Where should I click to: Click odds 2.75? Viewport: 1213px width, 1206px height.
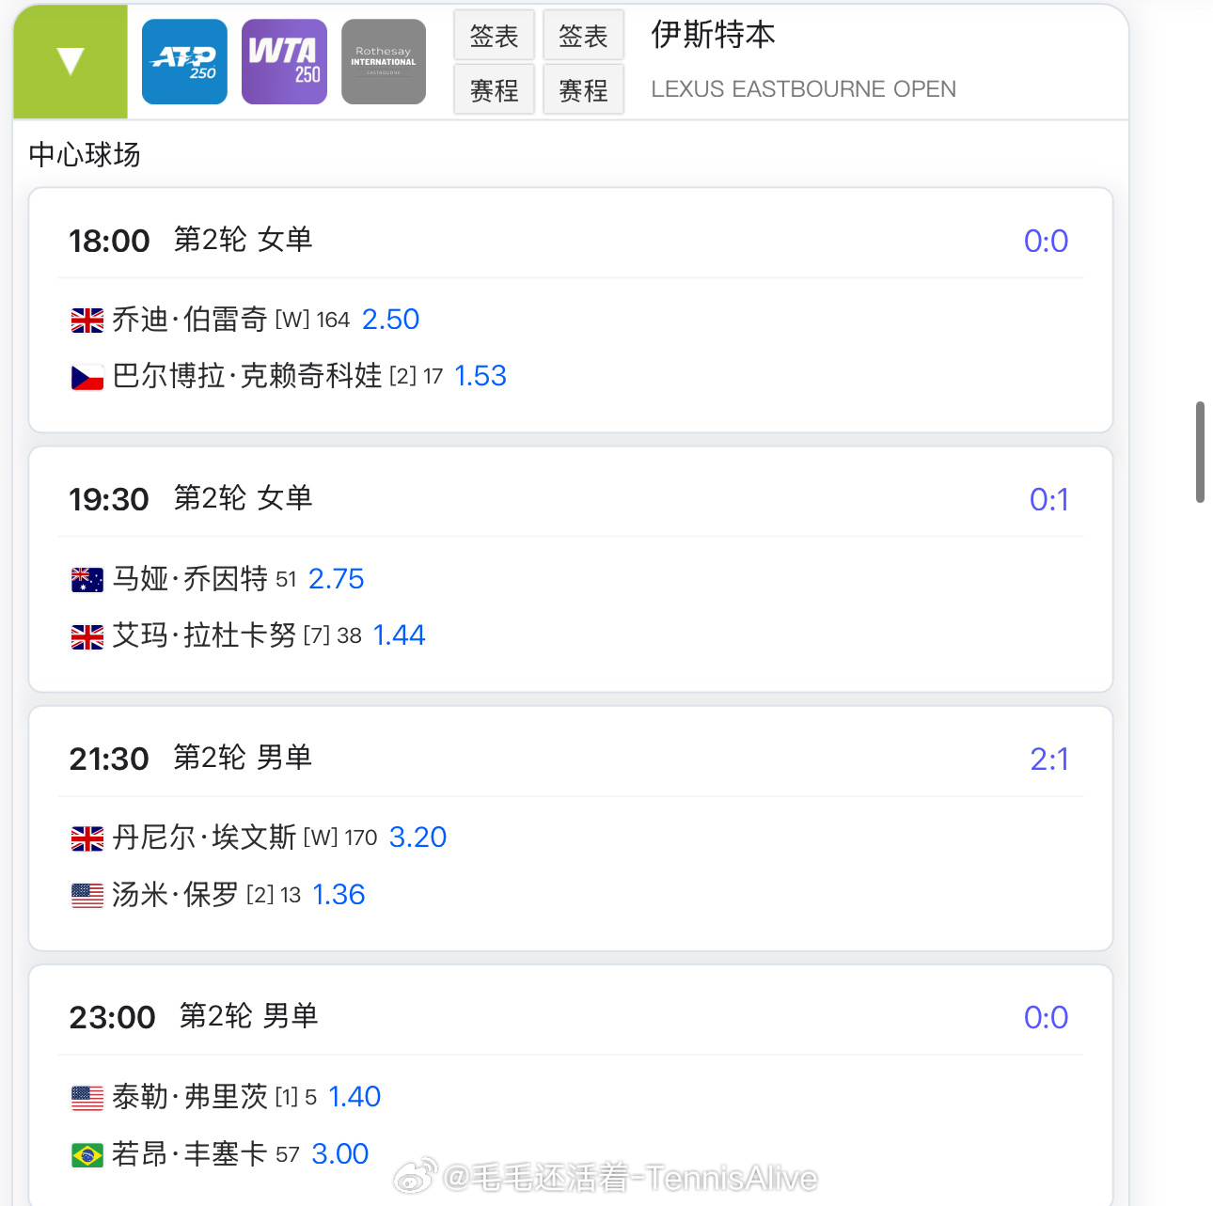(x=337, y=579)
